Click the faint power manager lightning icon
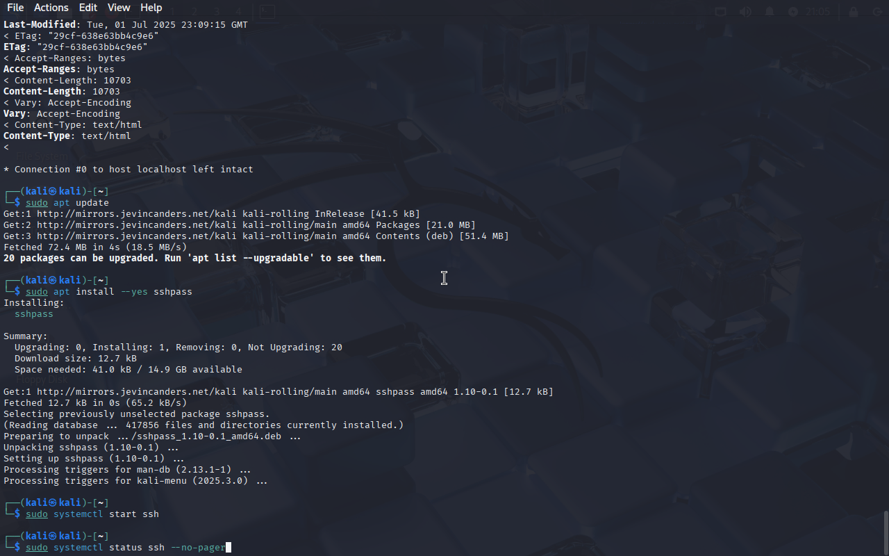Screen dimensions: 889x556 pyautogui.click(x=793, y=12)
